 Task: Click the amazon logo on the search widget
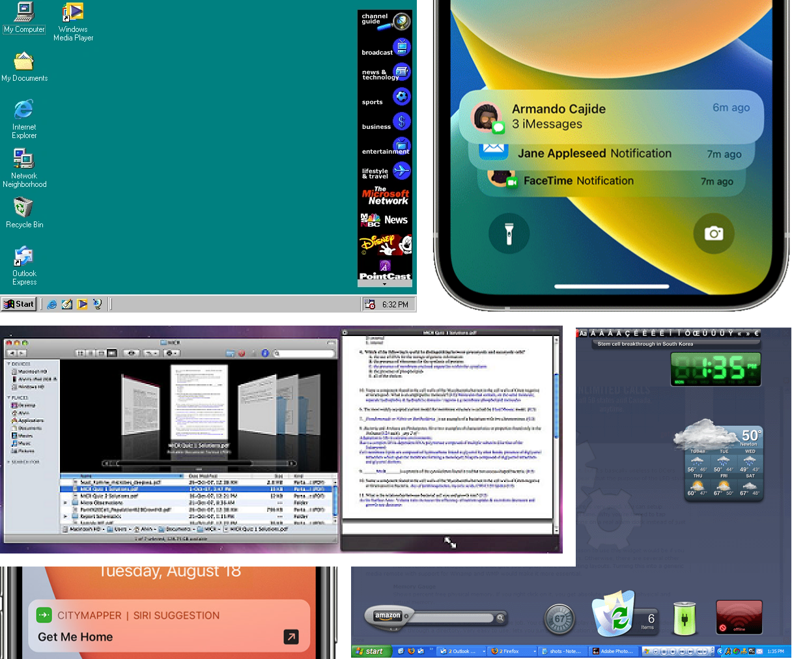coord(388,616)
